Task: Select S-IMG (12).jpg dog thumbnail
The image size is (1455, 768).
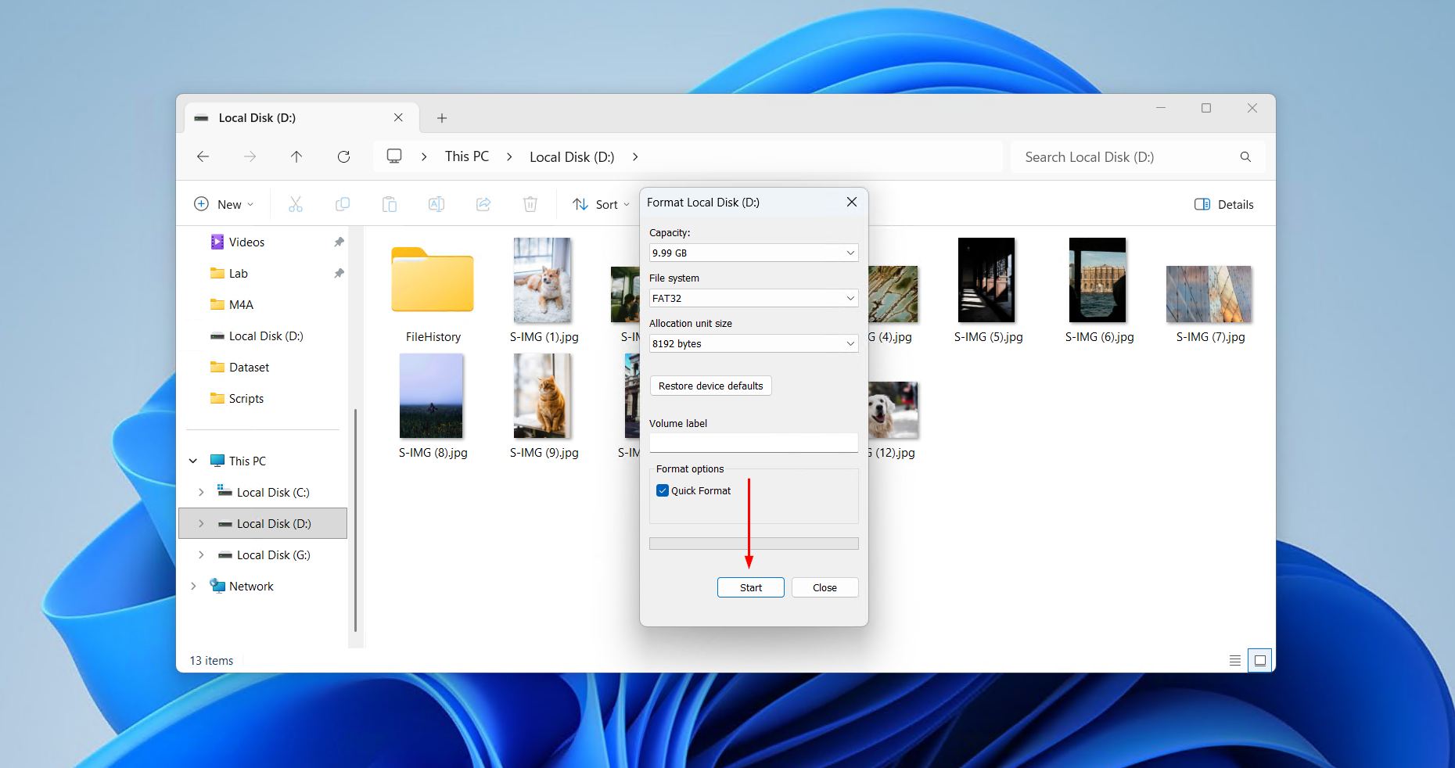Action: coord(893,410)
